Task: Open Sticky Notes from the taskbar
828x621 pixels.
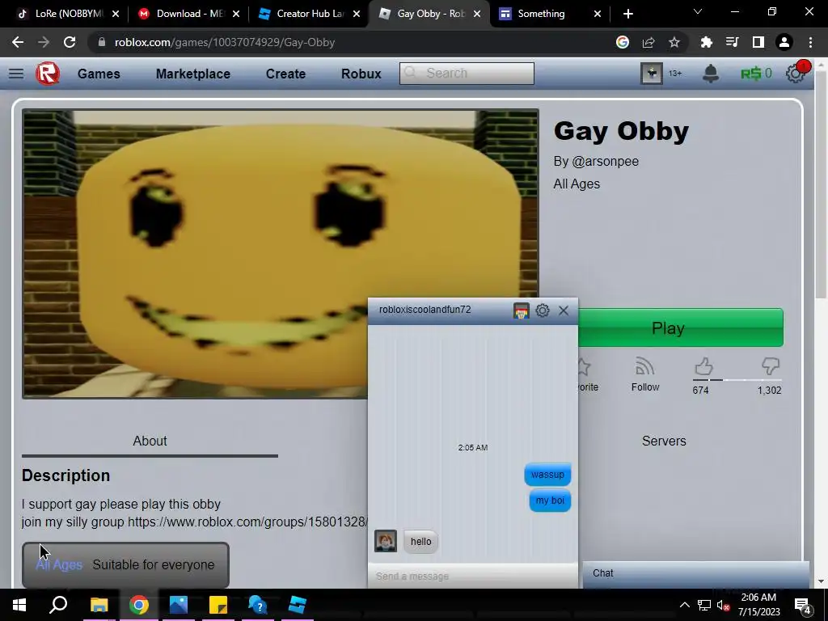Action: point(218,605)
